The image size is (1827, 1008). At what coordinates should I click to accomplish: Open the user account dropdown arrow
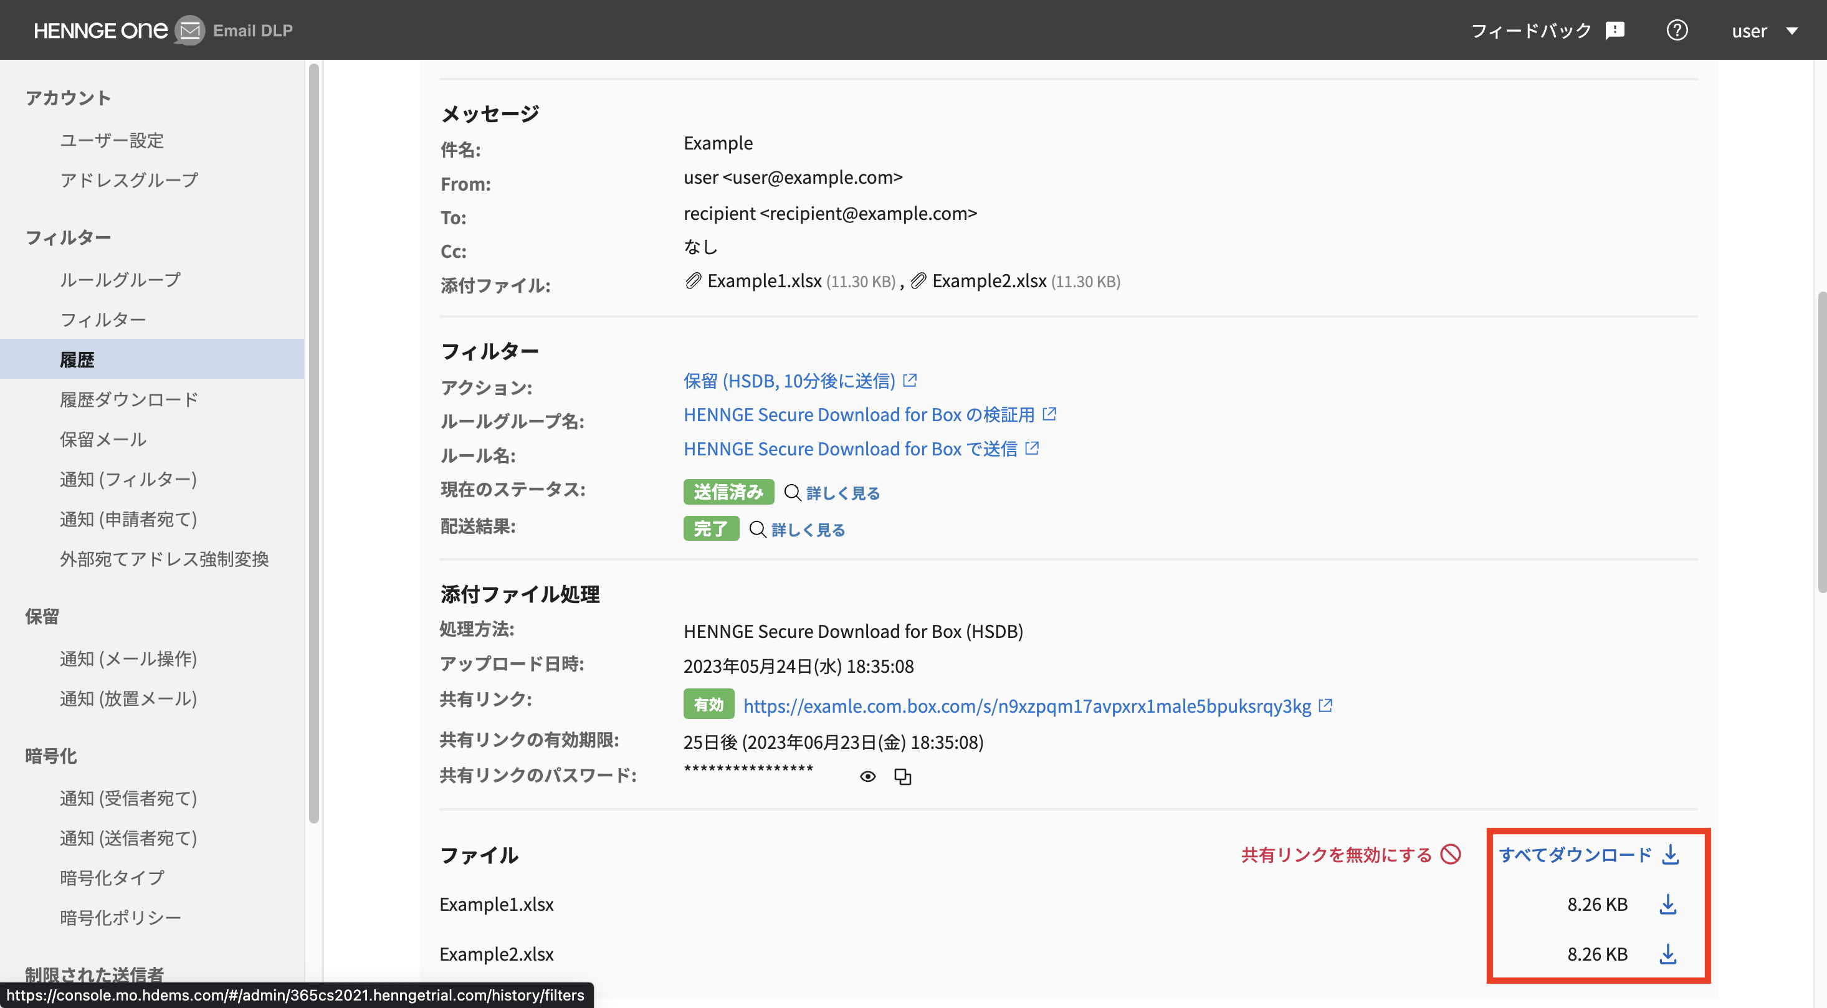(1791, 31)
